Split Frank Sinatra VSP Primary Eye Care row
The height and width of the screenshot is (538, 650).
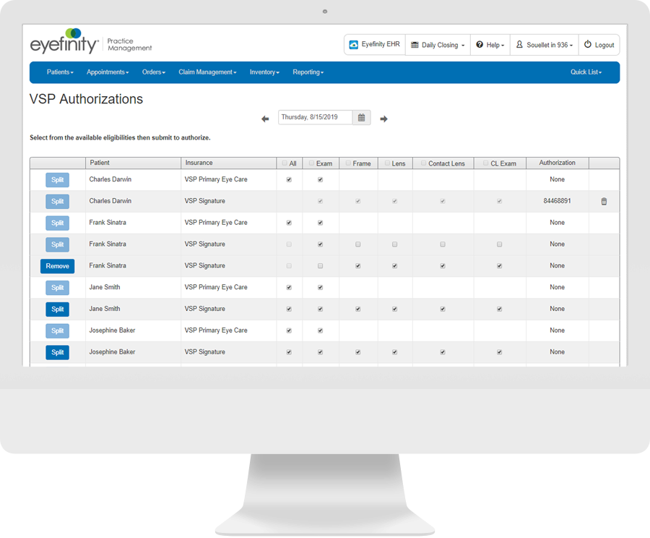click(57, 223)
